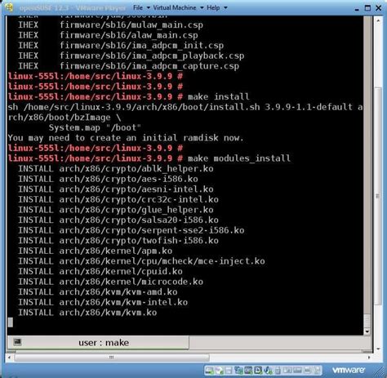Viewport: 387px width, 378px height.
Task: Click the line 'firmware/sb16/ima_adpcm_init.csp'
Action: (141, 46)
